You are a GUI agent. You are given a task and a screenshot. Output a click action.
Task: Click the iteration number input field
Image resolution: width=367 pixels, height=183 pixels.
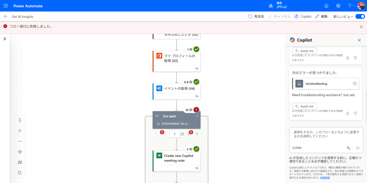click(x=175, y=134)
